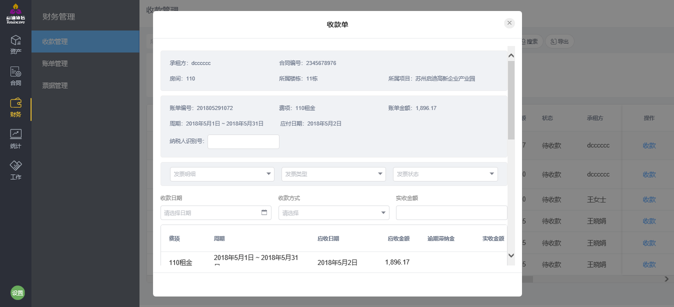Click 收款 link in first dcccccc row

coord(649,145)
